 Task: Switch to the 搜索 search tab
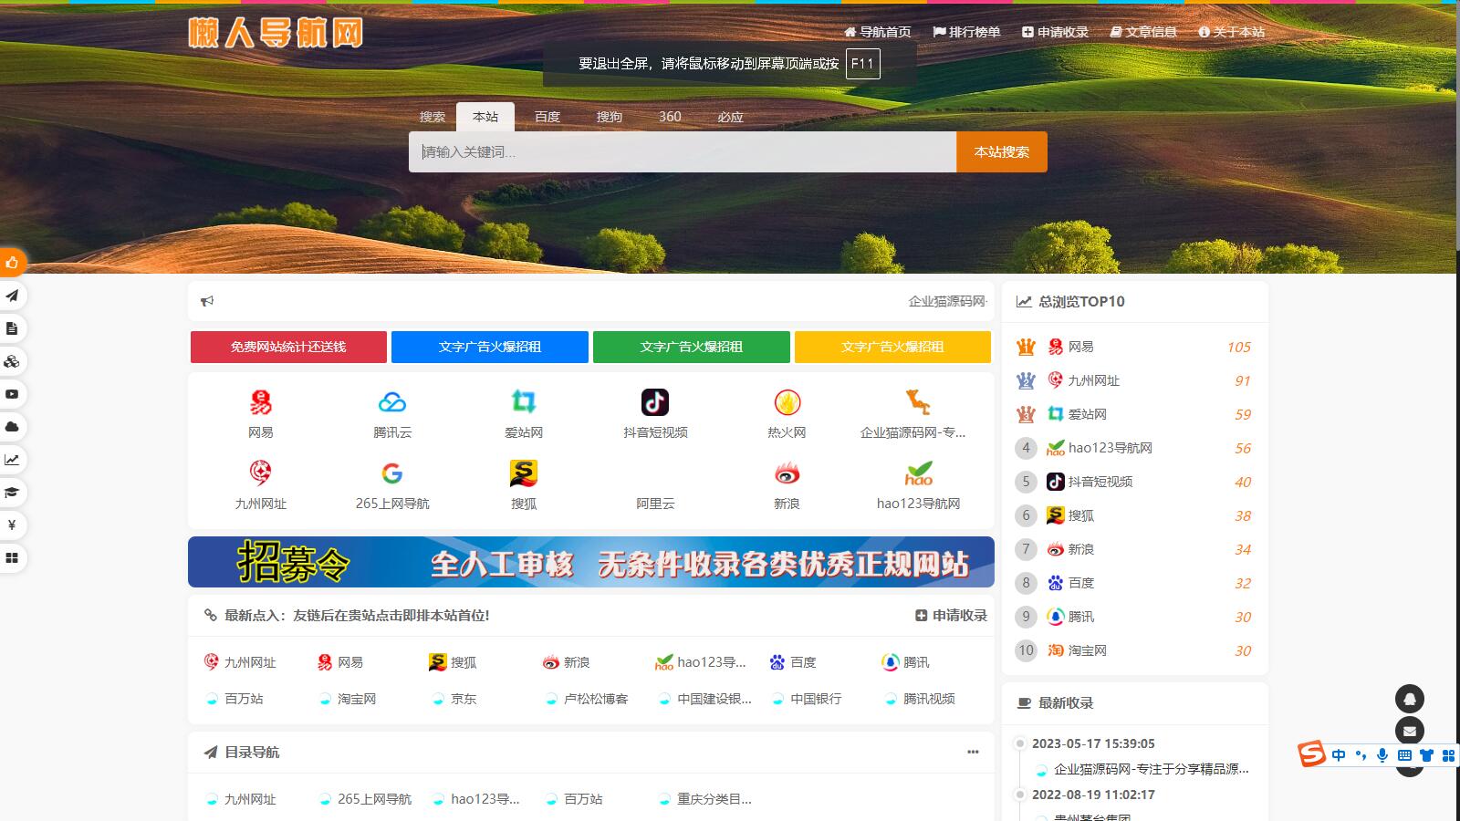433,117
